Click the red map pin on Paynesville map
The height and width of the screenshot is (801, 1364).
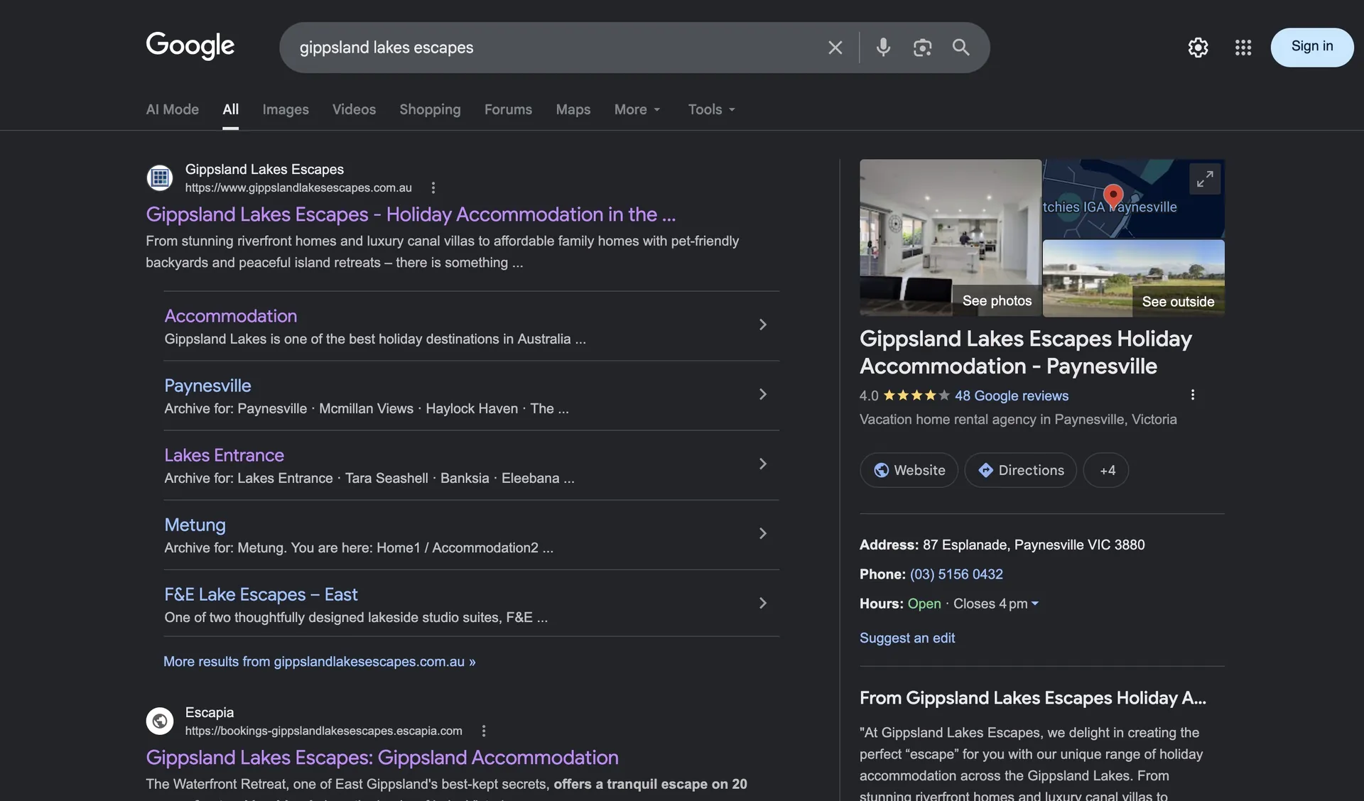click(x=1113, y=195)
